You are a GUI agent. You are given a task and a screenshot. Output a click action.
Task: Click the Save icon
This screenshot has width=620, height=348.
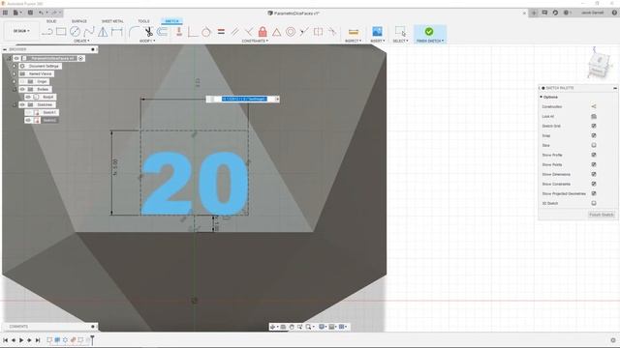[x=30, y=13]
